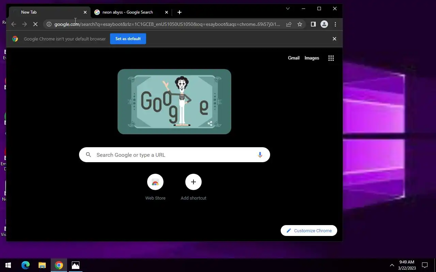Open the notifications action center
436x272 pixels.
tap(425, 265)
